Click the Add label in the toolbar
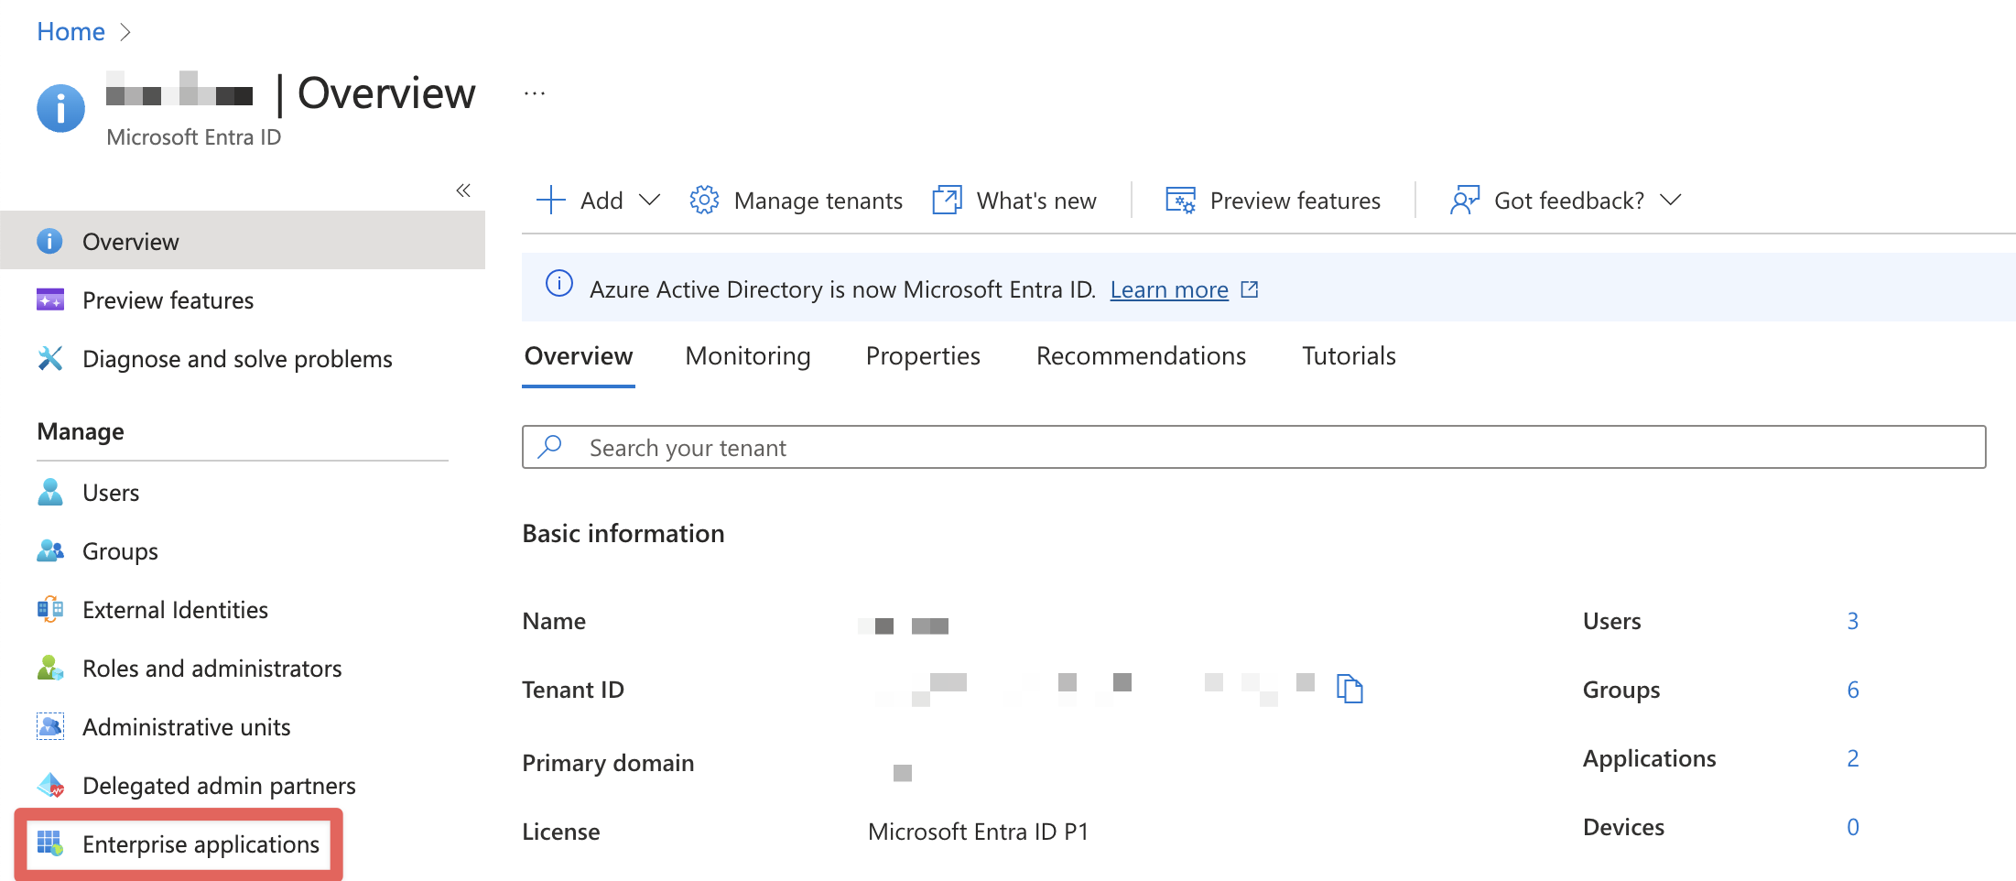Viewport: 2016px width, 881px height. point(602,201)
